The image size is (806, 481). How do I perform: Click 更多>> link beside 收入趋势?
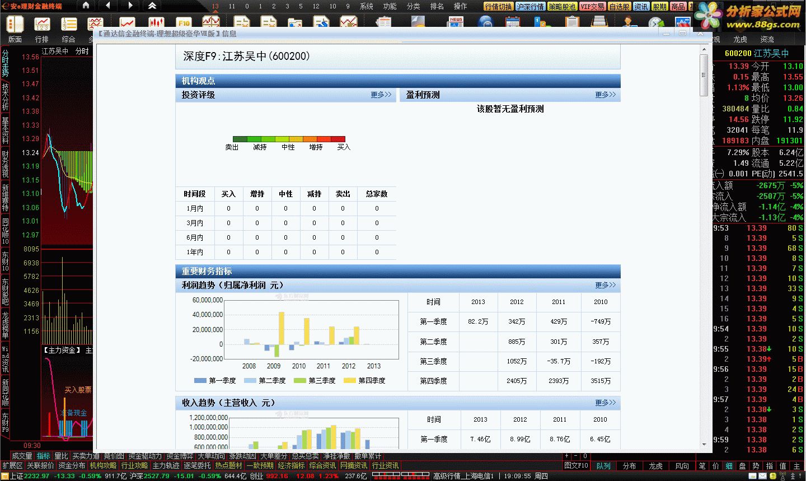click(606, 403)
